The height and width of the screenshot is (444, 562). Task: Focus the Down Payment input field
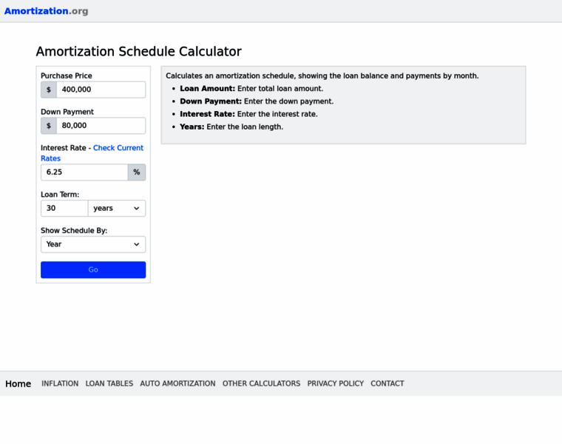coord(101,126)
